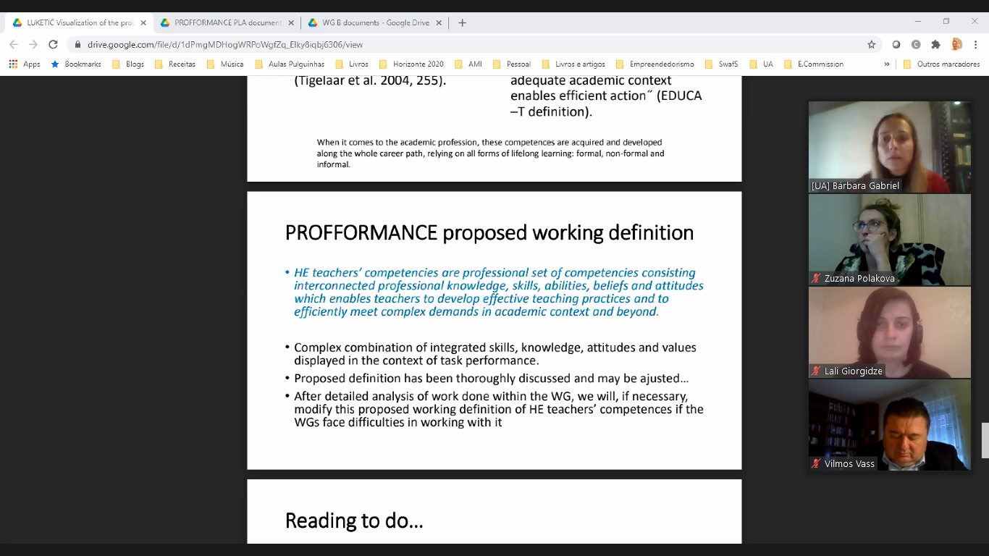Image resolution: width=989 pixels, height=556 pixels.
Task: Click the vertical scrollbar handle
Action: [x=985, y=440]
